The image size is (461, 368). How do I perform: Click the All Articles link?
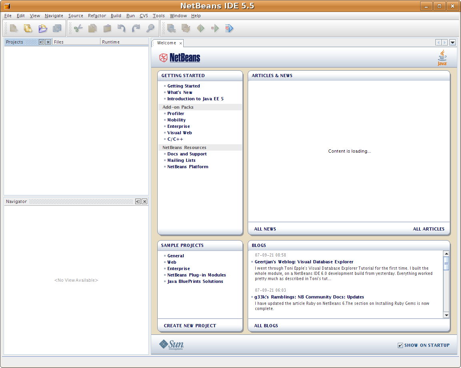click(x=428, y=229)
